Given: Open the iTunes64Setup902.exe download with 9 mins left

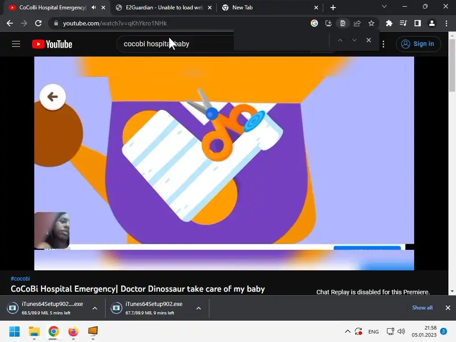Looking at the screenshot, I should [x=150, y=308].
